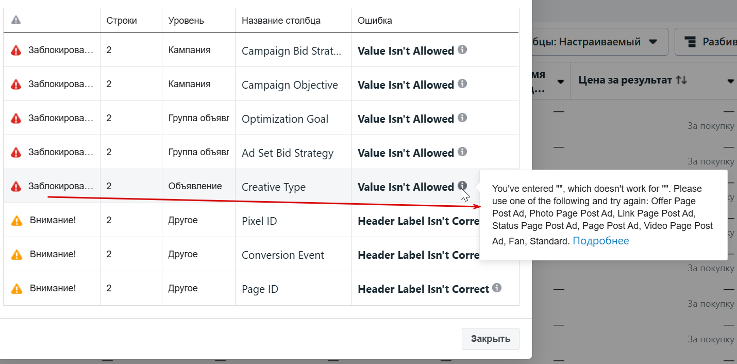Sort by Цена за результат column arrows
This screenshot has width=737, height=364.
681,80
